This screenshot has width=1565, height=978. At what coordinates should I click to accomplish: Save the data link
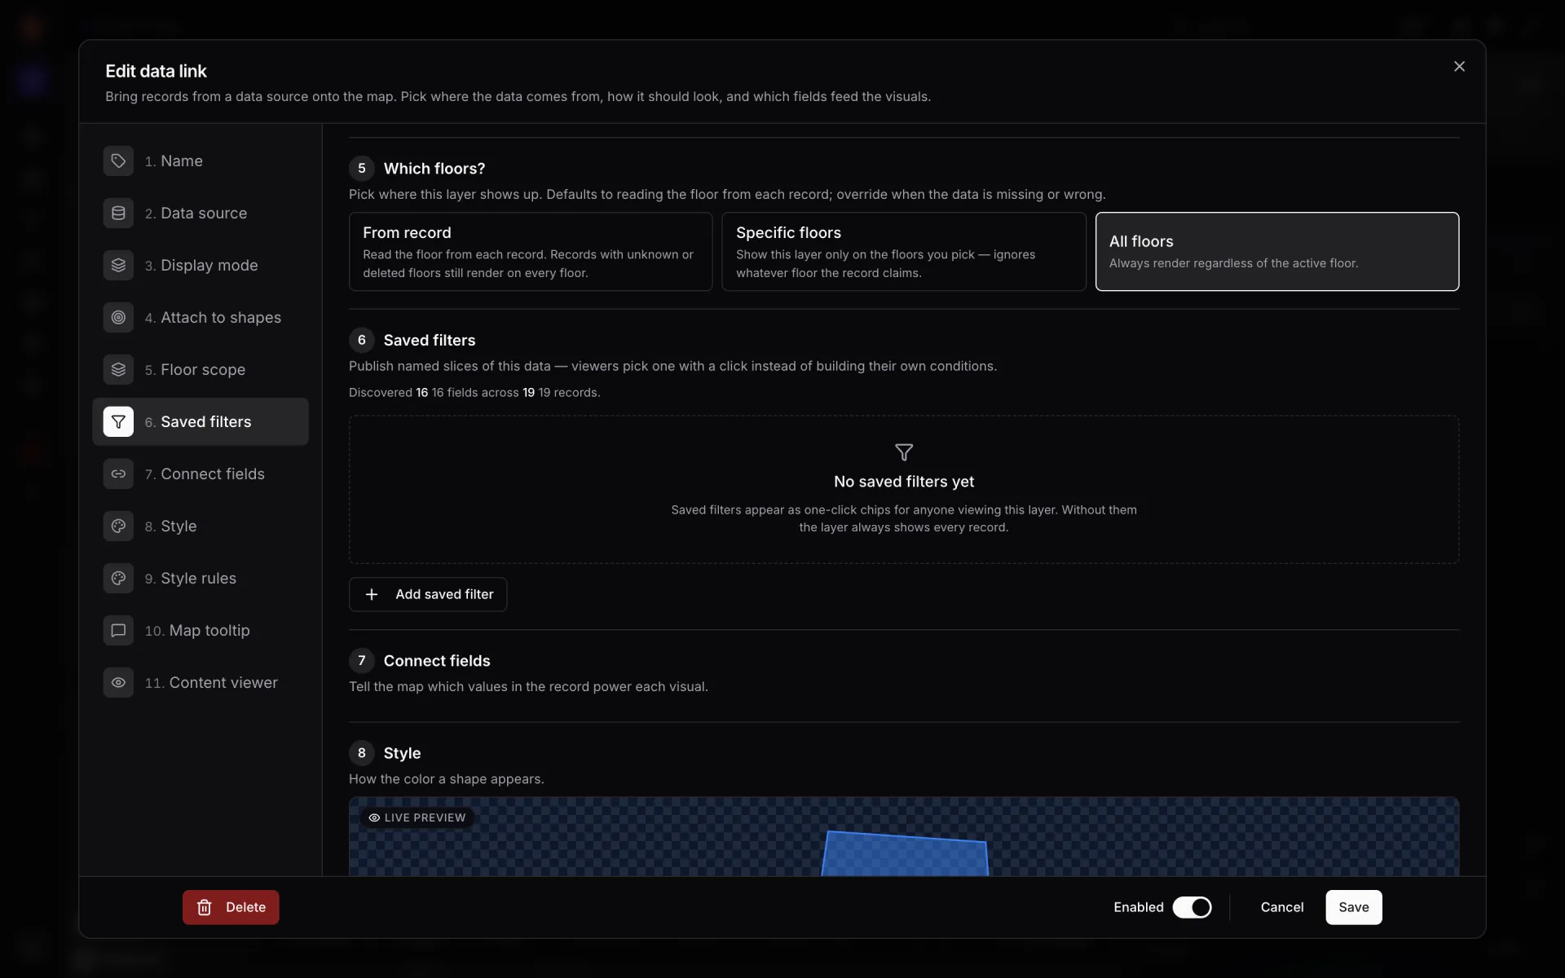pyautogui.click(x=1353, y=907)
